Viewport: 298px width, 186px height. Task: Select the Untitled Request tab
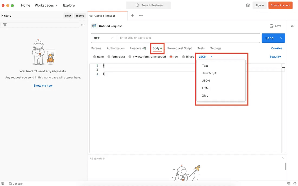(107, 16)
